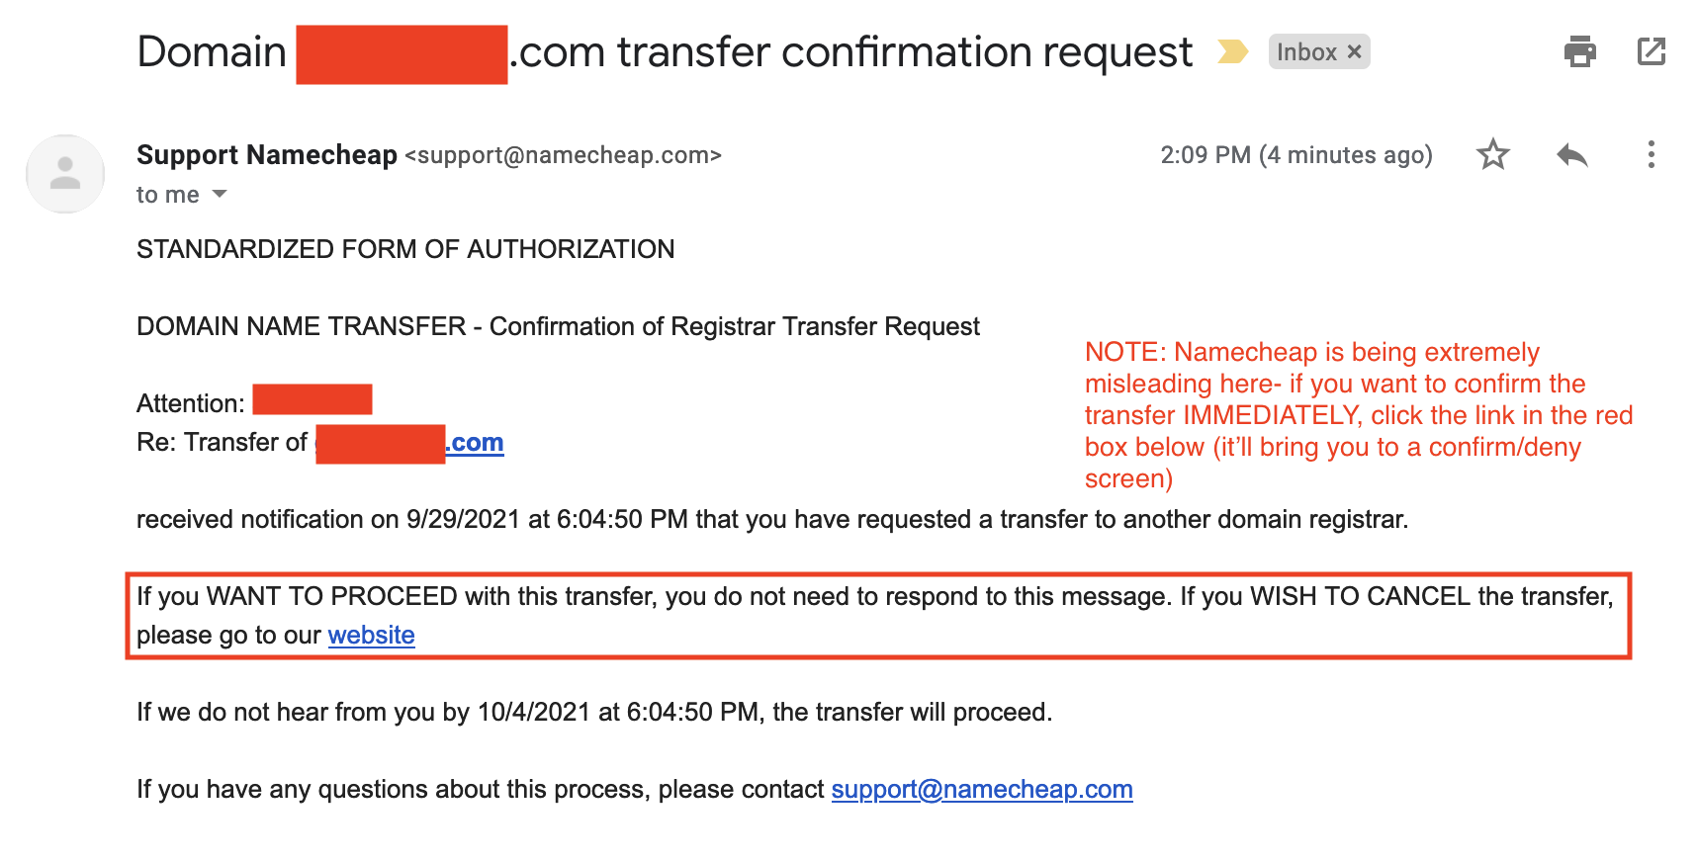Click support@namecheap.com contact link

coord(982,789)
